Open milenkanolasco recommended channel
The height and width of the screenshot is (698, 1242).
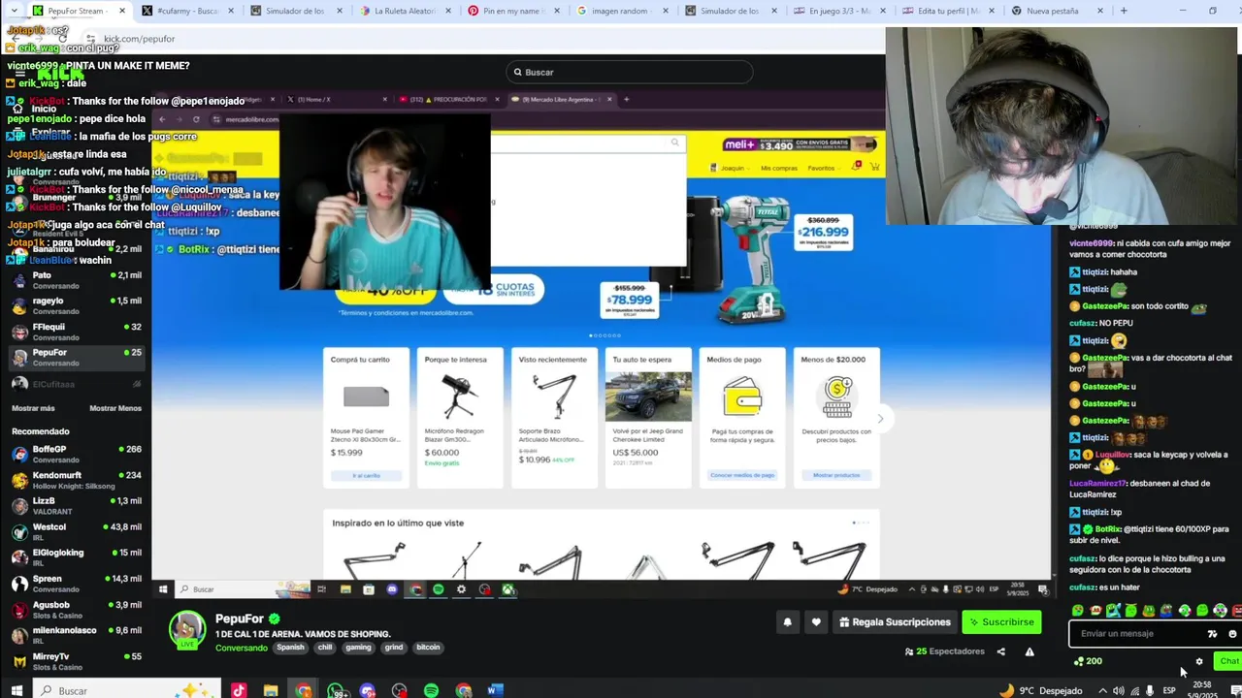tap(76, 635)
